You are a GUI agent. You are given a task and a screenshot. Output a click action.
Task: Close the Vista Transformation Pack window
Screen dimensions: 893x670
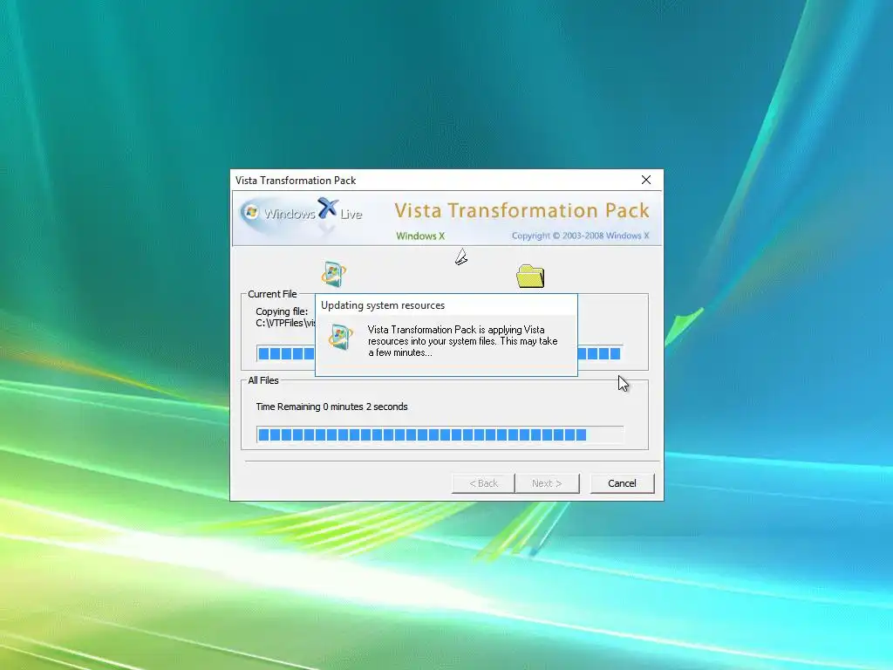[646, 180]
